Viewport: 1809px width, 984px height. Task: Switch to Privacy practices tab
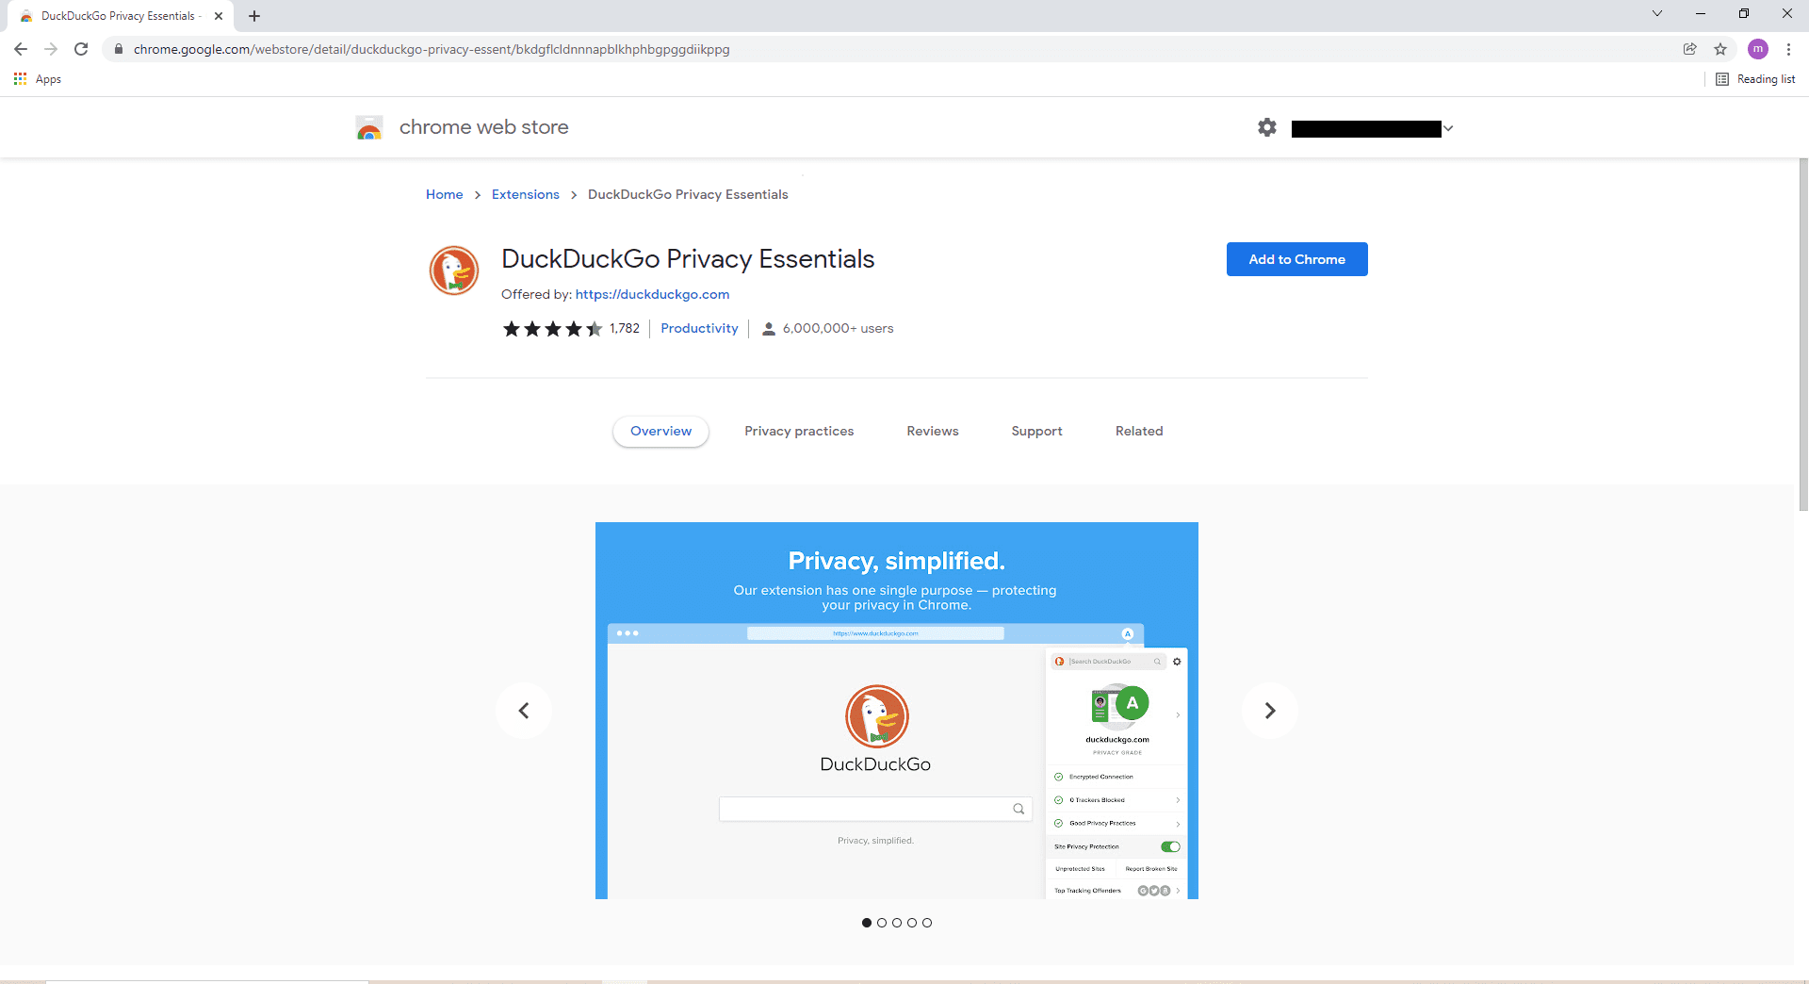(x=799, y=431)
